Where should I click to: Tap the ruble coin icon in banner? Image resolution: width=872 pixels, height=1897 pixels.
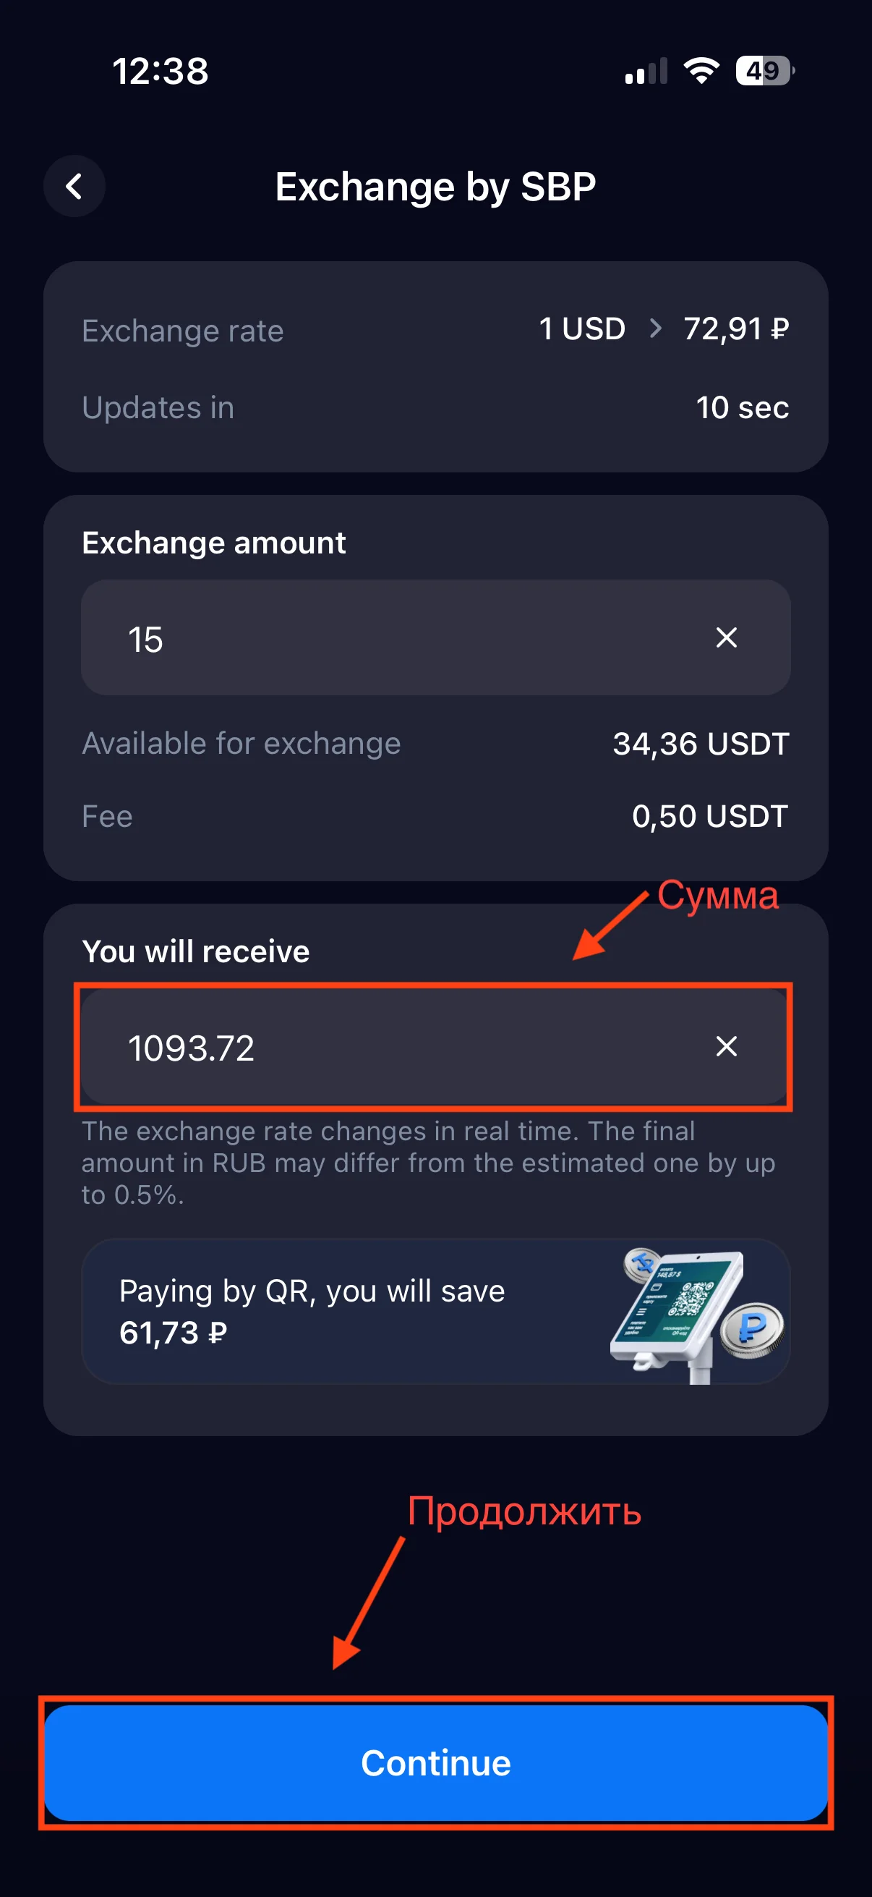(752, 1328)
